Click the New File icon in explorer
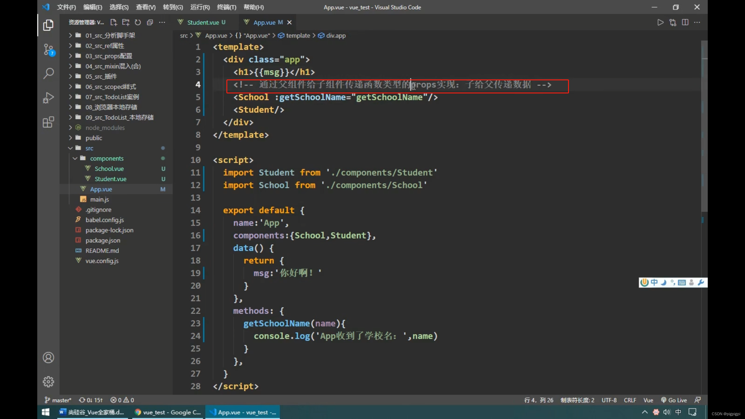Viewport: 745px width, 419px height. [113, 22]
